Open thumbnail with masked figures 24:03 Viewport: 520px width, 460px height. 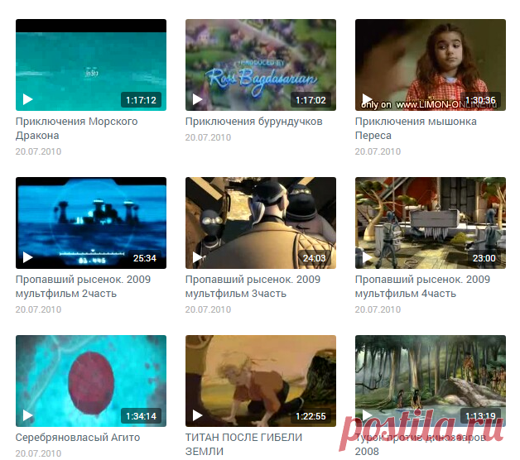(261, 223)
